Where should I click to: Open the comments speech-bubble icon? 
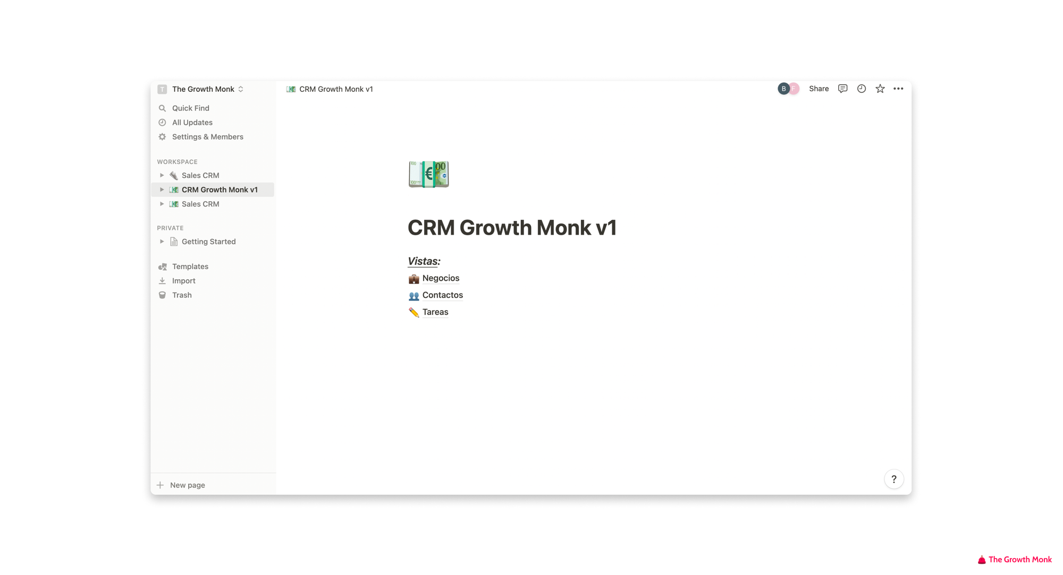842,89
